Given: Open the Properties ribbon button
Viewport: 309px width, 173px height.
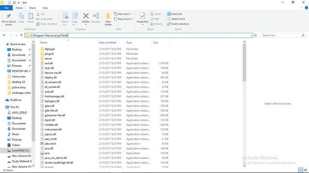Looking at the screenshot, I should pos(142,19).
